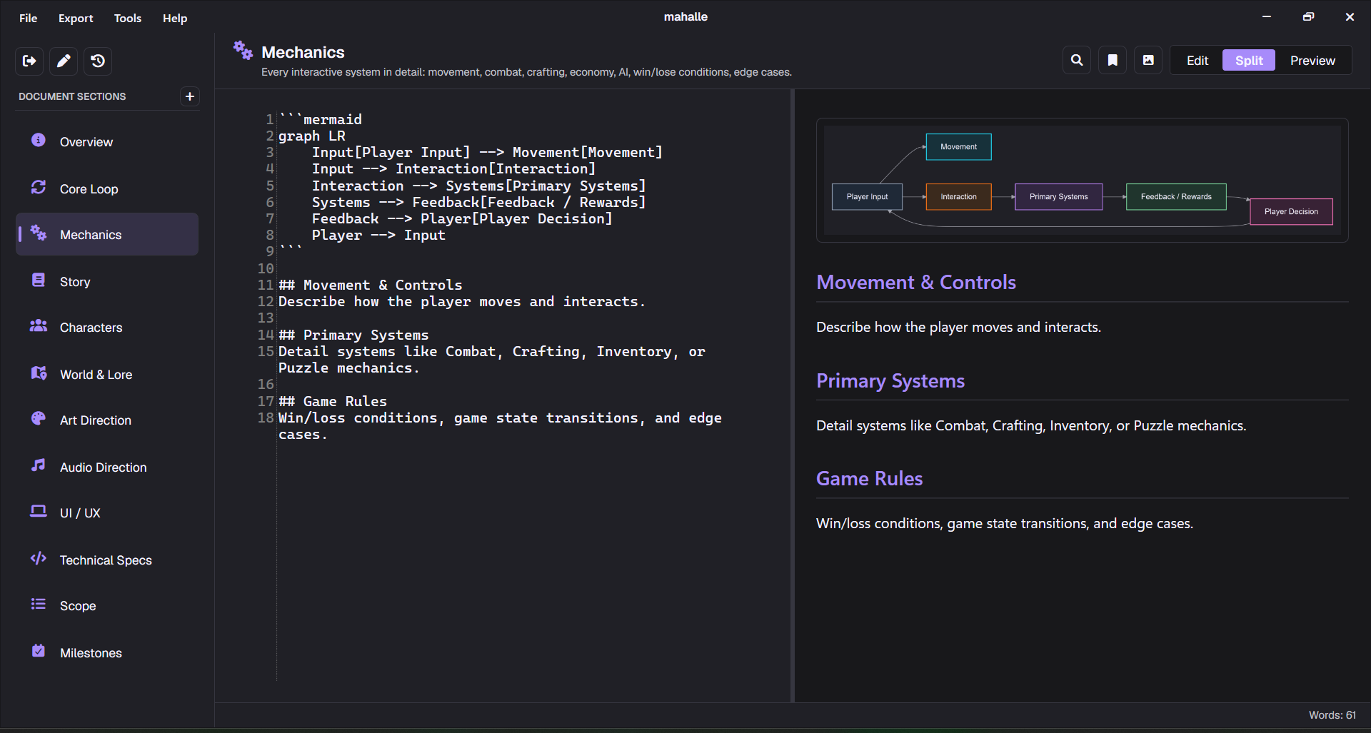Screen dimensions: 1371x733
Task: Open the Core Loop section
Action: 107,188
